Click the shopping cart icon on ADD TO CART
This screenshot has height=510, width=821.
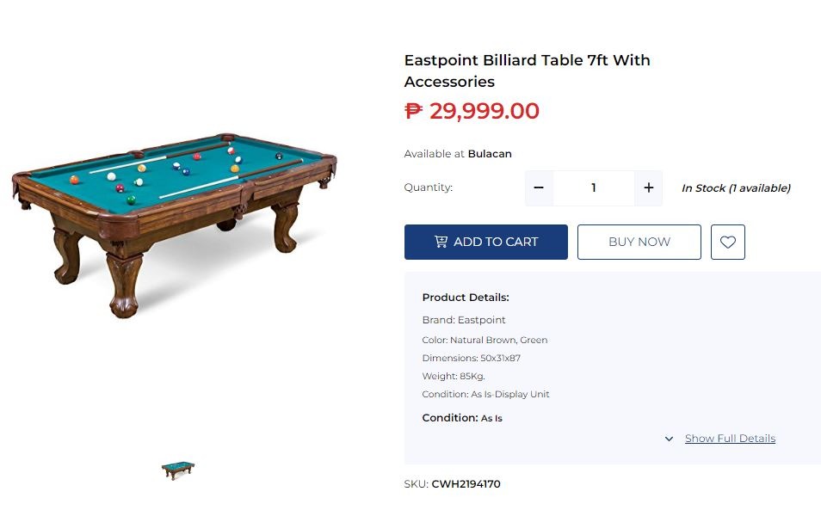point(441,242)
